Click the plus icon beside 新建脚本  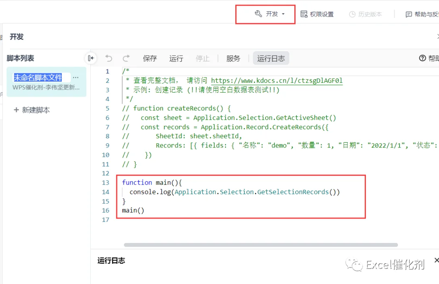16,110
